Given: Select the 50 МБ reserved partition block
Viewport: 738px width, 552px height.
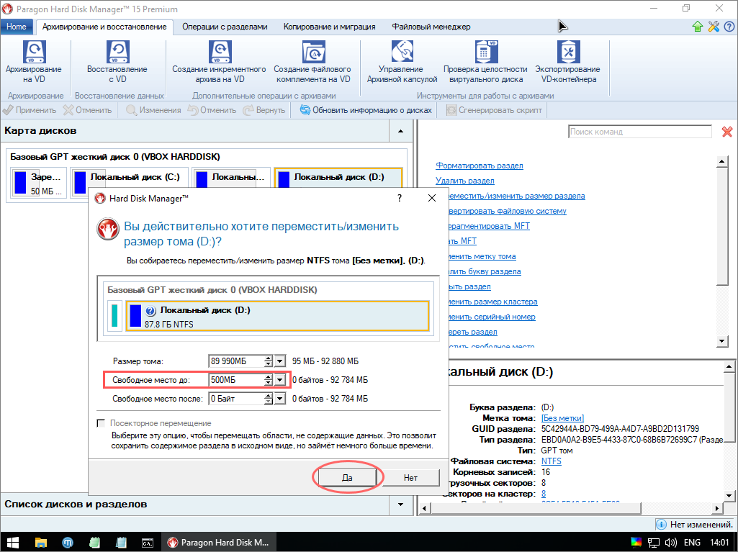Looking at the screenshot, I should tap(38, 183).
